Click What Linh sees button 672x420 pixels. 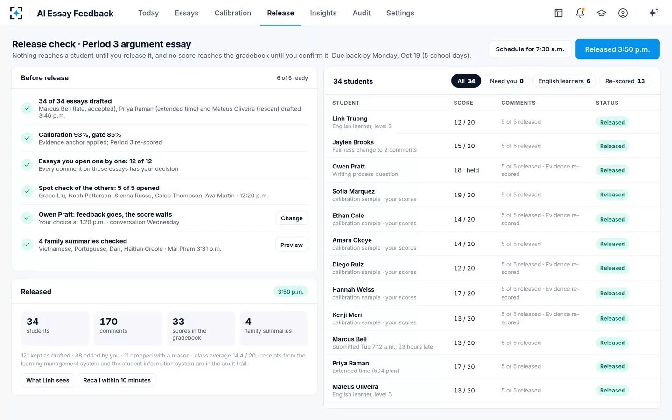[48, 380]
